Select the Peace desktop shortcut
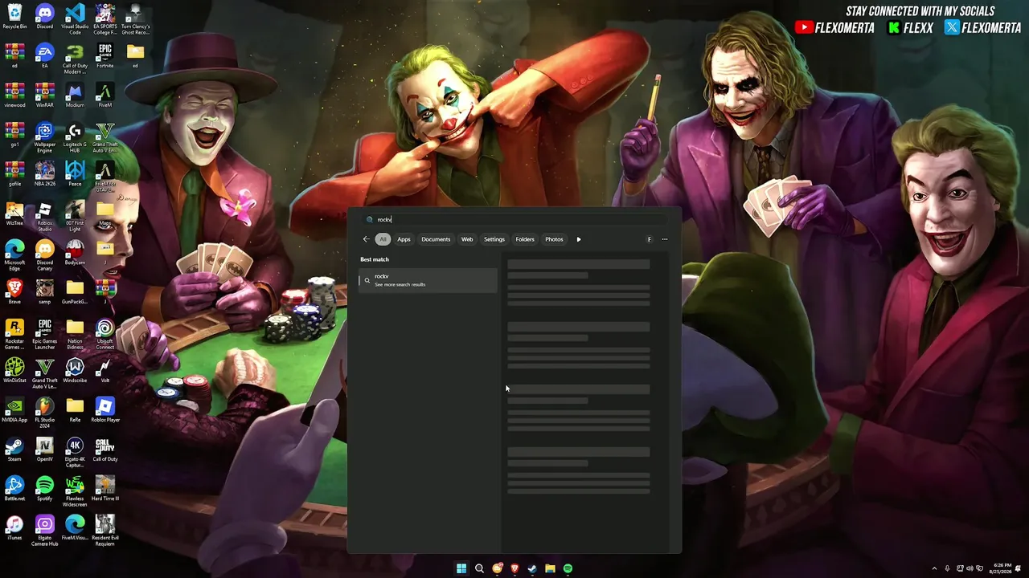The image size is (1029, 578). pyautogui.click(x=75, y=173)
